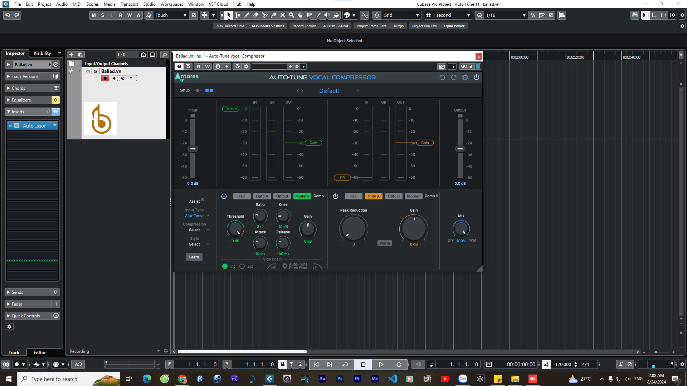The width and height of the screenshot is (687, 386).
Task: Enable Record on Ballad.vn track
Action: pos(105,78)
